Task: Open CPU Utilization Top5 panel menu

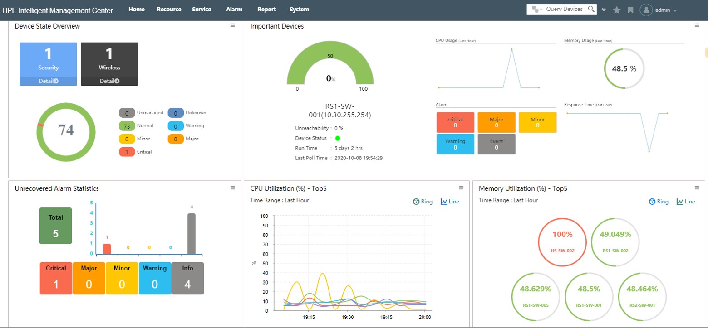Action: (461, 188)
